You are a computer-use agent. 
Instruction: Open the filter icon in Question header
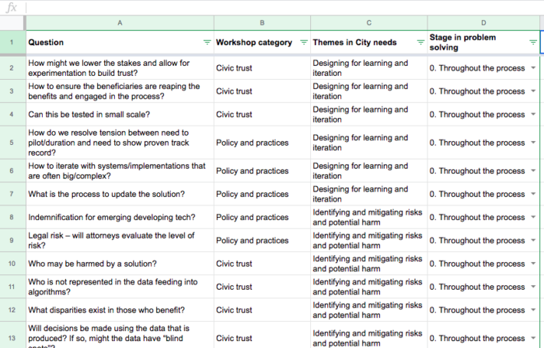pyautogui.click(x=206, y=42)
